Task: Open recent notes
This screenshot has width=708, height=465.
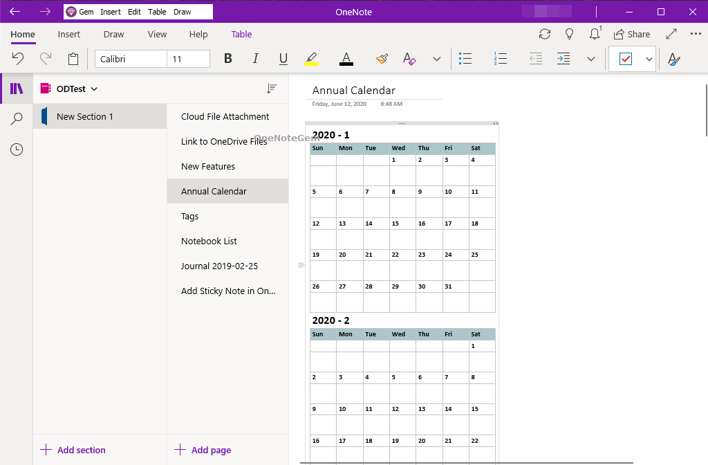Action: tap(17, 149)
